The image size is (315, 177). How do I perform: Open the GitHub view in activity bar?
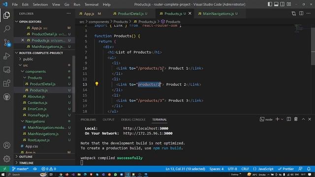click(x=6, y=97)
